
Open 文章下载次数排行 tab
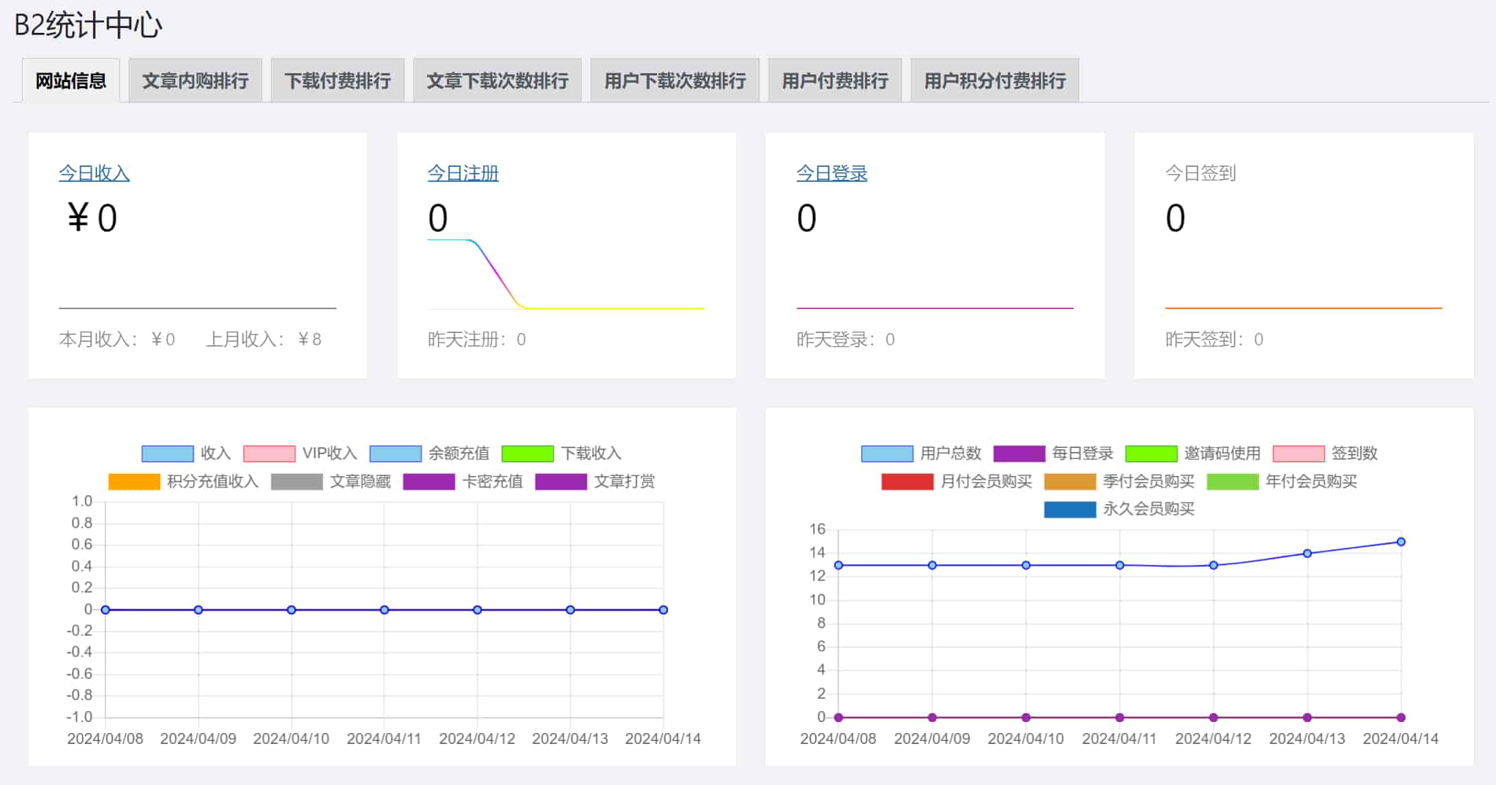[x=498, y=81]
